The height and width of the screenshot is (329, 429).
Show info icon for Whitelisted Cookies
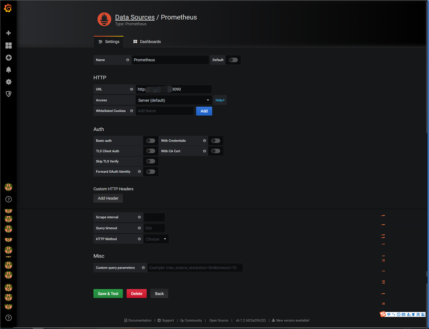click(131, 111)
